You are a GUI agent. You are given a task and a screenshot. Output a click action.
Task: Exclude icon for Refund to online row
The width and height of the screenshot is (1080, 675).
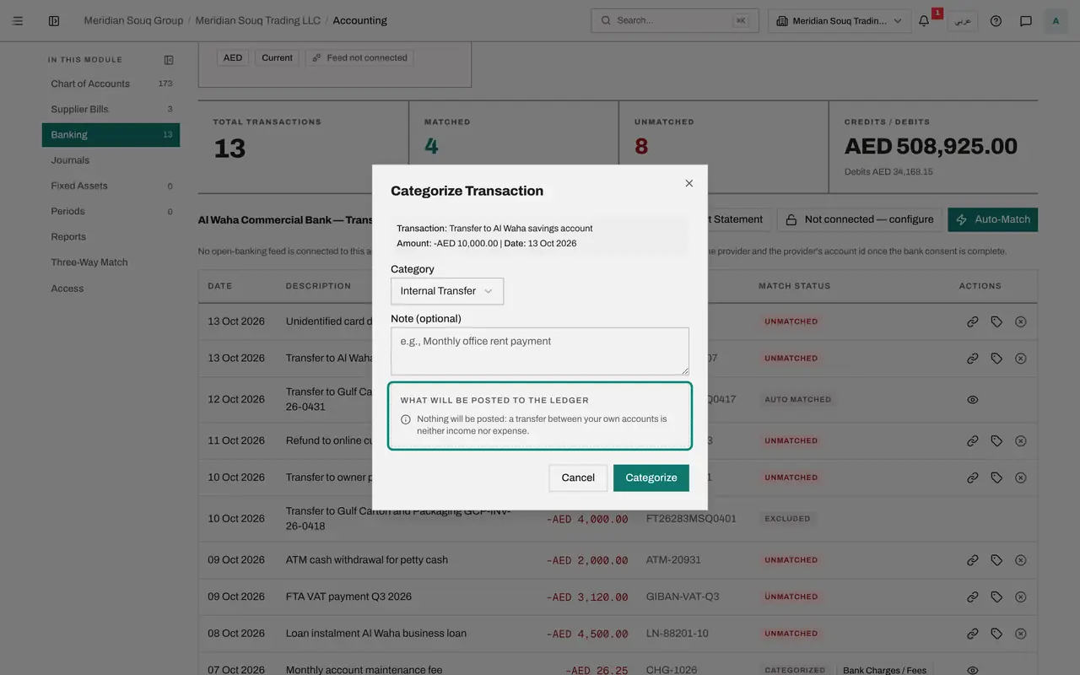(x=1021, y=440)
